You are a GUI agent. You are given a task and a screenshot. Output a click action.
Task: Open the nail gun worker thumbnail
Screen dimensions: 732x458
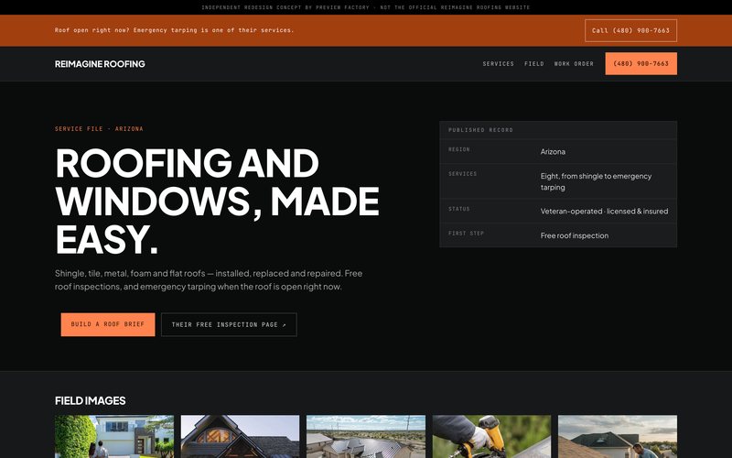coord(491,437)
